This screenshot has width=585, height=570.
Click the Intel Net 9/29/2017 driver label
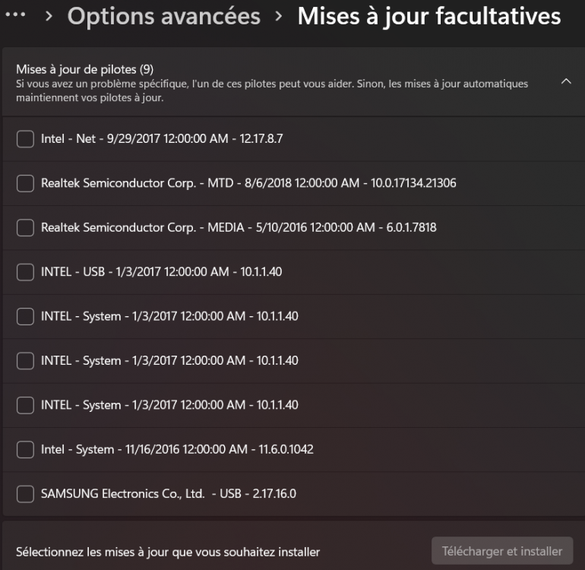pyautogui.click(x=162, y=139)
